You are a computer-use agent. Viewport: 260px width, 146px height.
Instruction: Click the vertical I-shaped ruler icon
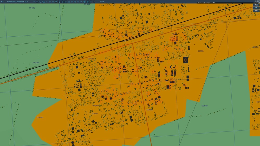coord(59,2)
